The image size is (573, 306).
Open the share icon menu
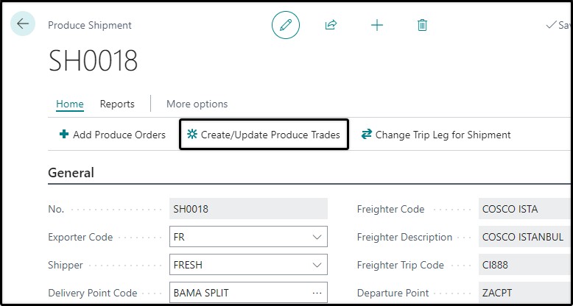click(x=331, y=25)
